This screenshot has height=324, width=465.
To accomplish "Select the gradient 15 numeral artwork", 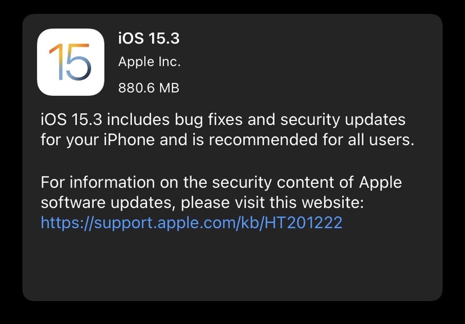I will [71, 64].
